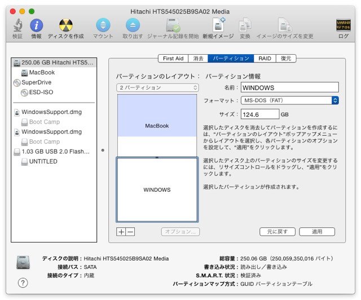Image resolution: width=361 pixels, height=300 pixels.
Task: Switch to the First Aid tab
Action: click(x=173, y=59)
